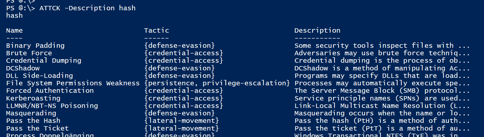Click the Tactic column header
The height and width of the screenshot is (137, 484).
point(156,31)
